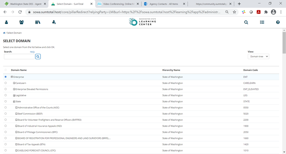Close the Select Domain - SumTotal tab
This screenshot has width=286, height=154.
91,4
